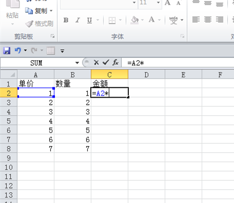
Task: Click cell C2 being edited with =A2*
Action: click(109, 93)
